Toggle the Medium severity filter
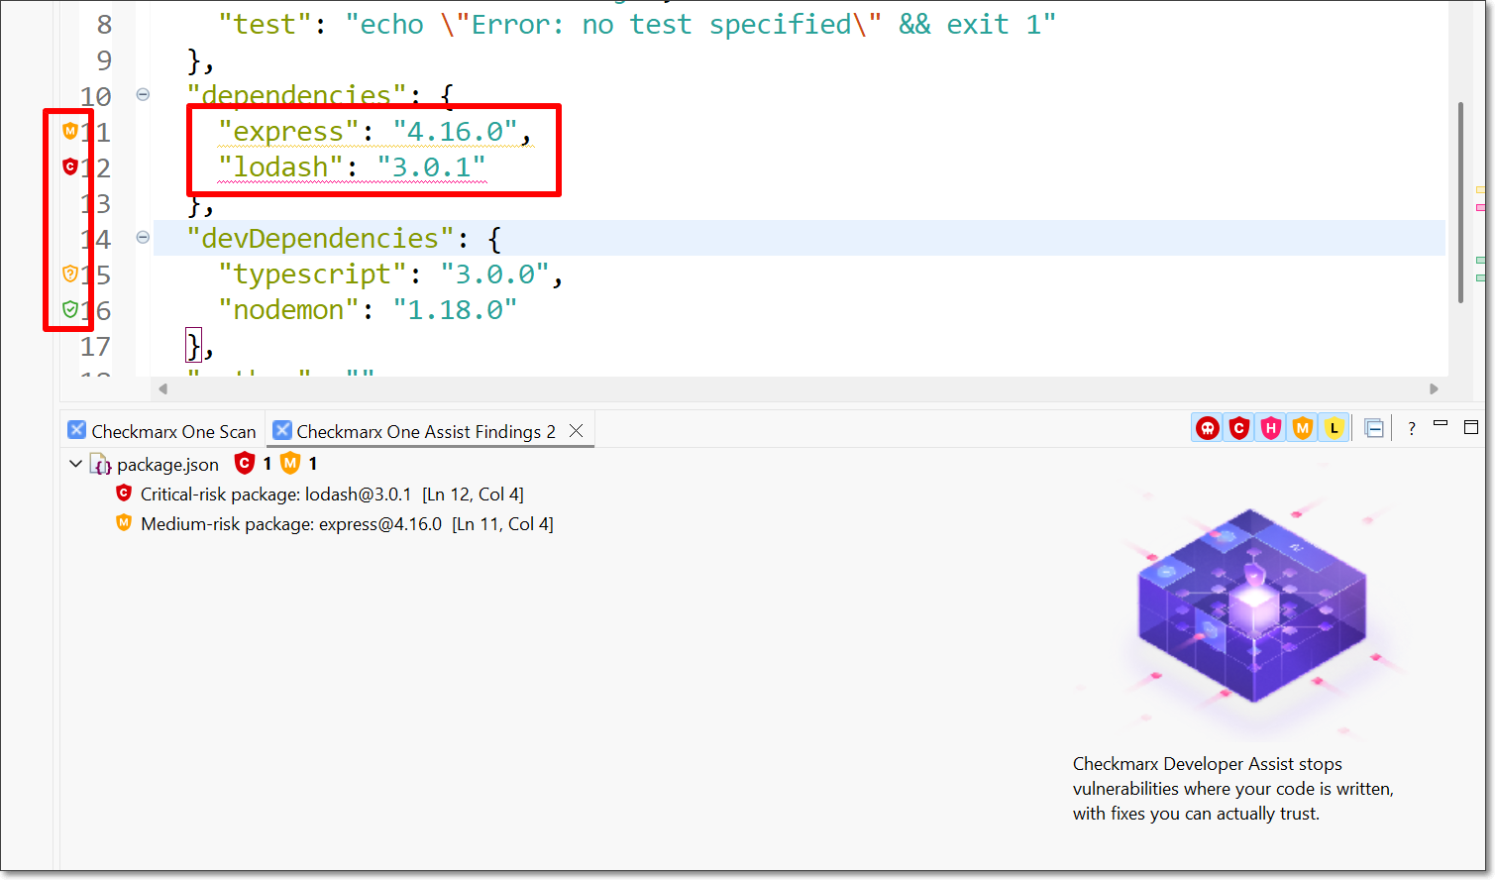The image size is (1495, 880). (x=1302, y=428)
